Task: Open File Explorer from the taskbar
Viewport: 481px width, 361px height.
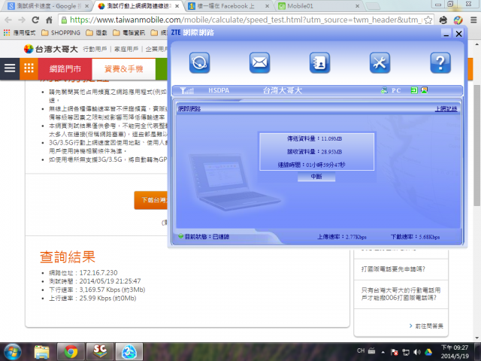Action: tap(41, 352)
